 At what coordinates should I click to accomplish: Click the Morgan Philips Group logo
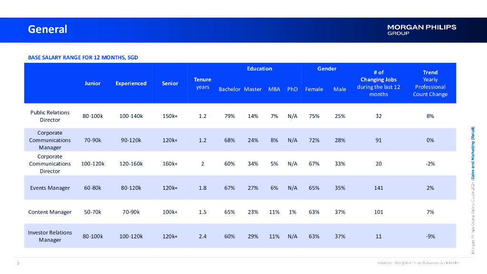pyautogui.click(x=421, y=29)
